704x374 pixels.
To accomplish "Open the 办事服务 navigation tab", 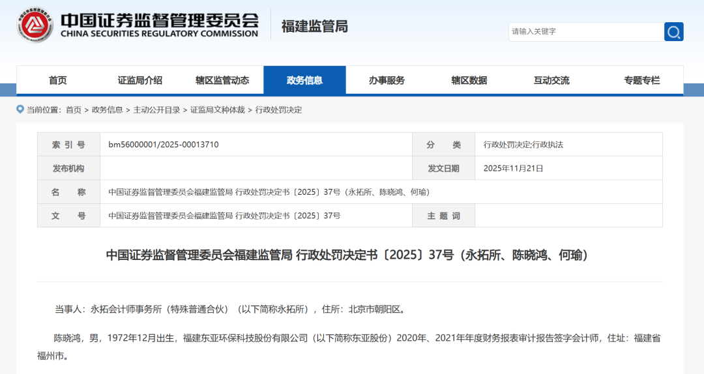I will pos(387,80).
